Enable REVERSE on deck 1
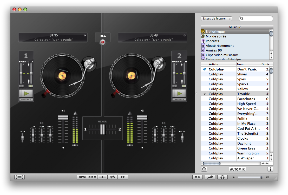 (x=26, y=100)
